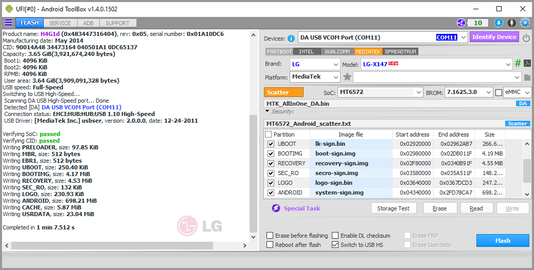Click the counter field showing 10
Image resolution: width=534 pixels, height=270 pixels.
477,23
